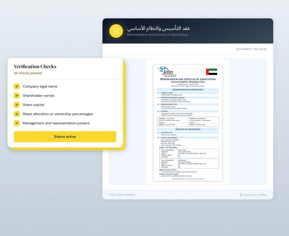Click the All checks passed text
Image resolution: width=289 pixels, height=236 pixels.
point(28,73)
